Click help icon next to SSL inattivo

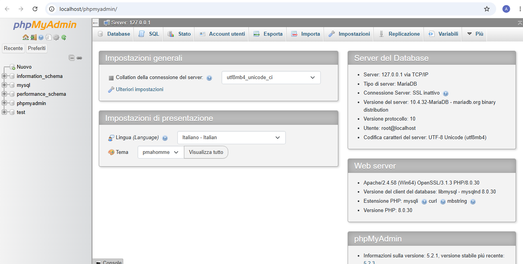click(x=446, y=93)
